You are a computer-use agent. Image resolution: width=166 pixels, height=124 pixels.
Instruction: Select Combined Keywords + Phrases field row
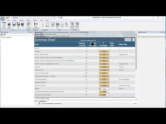click(85, 76)
